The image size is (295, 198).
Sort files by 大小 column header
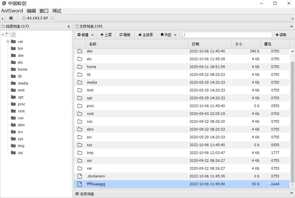point(246,44)
